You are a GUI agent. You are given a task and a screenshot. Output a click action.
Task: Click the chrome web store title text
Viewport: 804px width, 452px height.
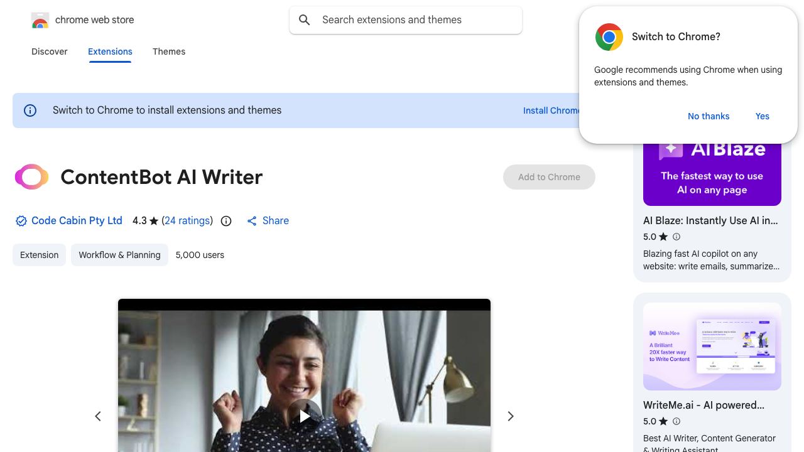(95, 20)
